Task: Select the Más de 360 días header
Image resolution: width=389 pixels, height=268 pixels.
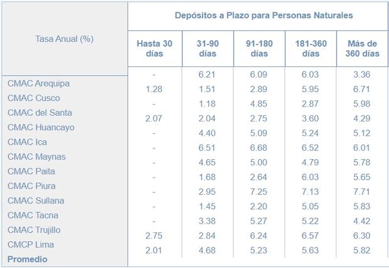Action: 362,49
